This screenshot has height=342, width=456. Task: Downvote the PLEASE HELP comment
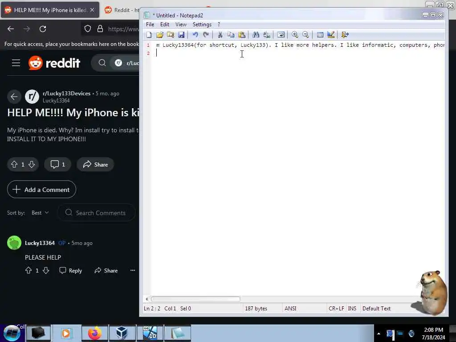point(46,270)
